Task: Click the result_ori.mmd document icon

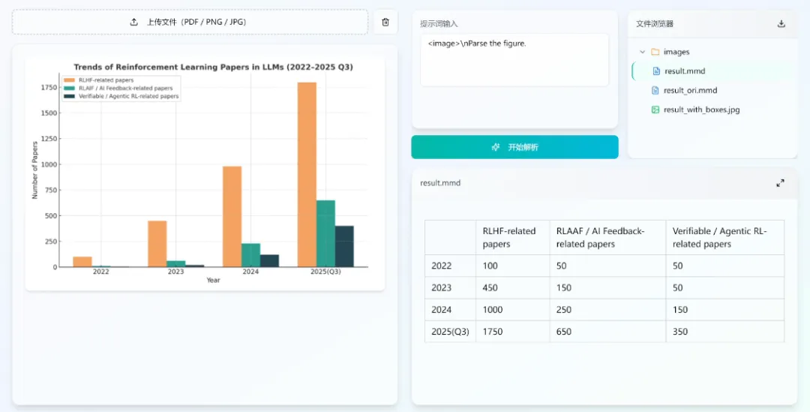Action: (x=655, y=90)
